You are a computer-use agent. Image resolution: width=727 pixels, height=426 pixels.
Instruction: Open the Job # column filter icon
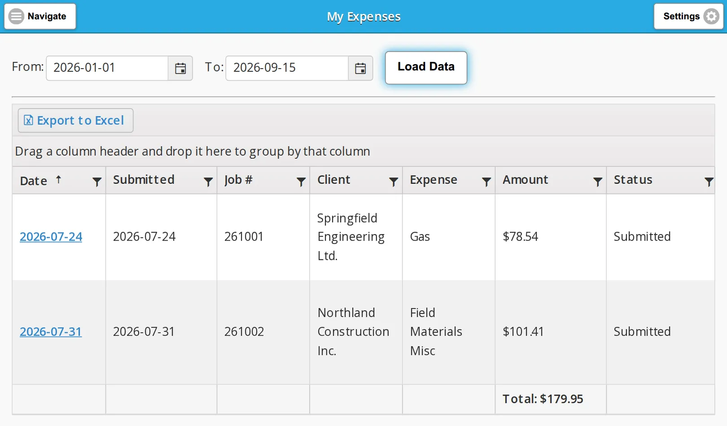tap(301, 182)
